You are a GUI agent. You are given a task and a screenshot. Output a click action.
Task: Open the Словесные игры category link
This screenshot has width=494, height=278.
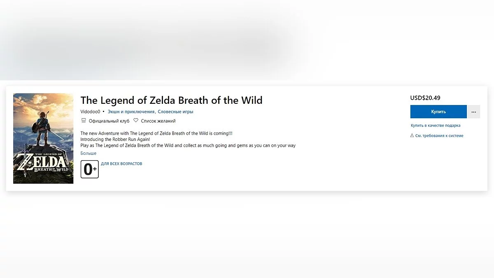[x=175, y=112]
